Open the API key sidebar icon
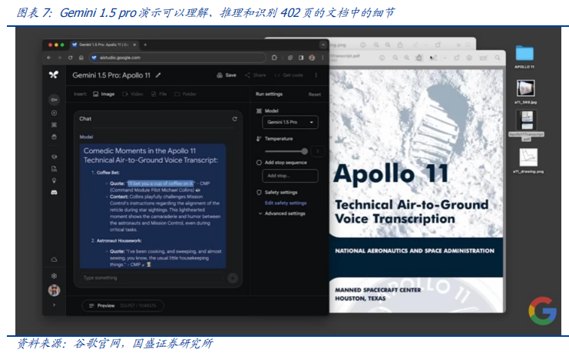 54,99
